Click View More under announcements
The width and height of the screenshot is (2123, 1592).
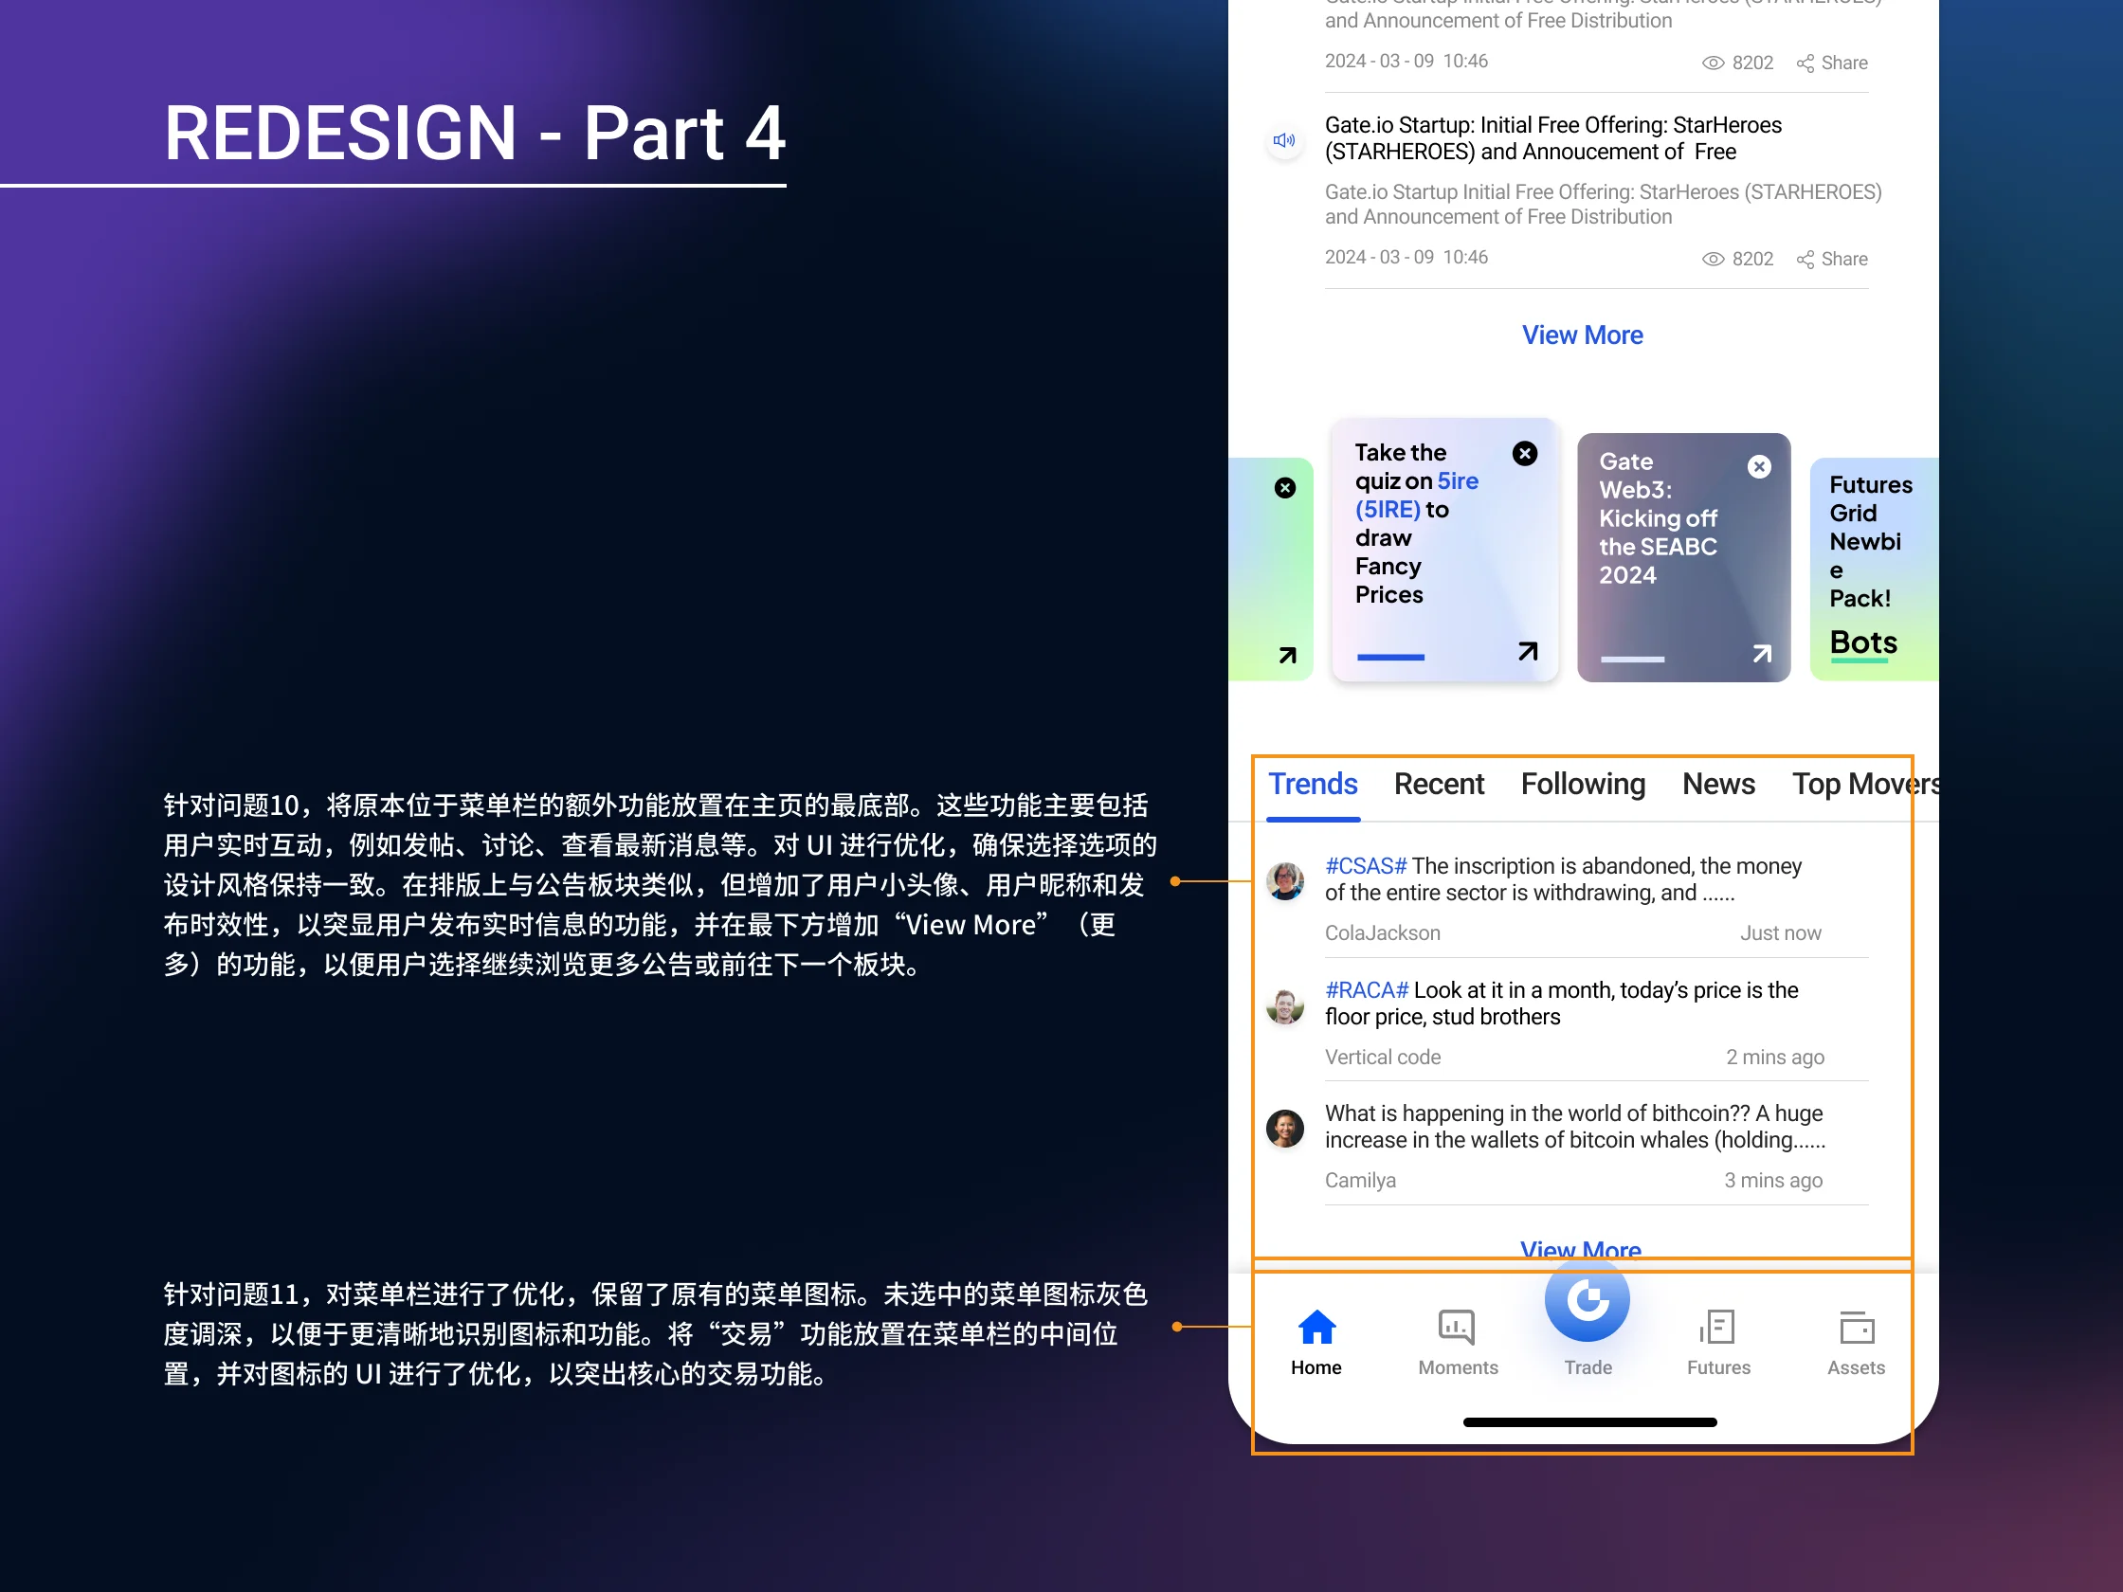[x=1583, y=335]
